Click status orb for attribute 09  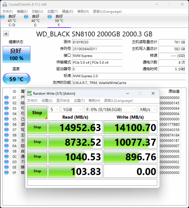[x=6, y=141]
